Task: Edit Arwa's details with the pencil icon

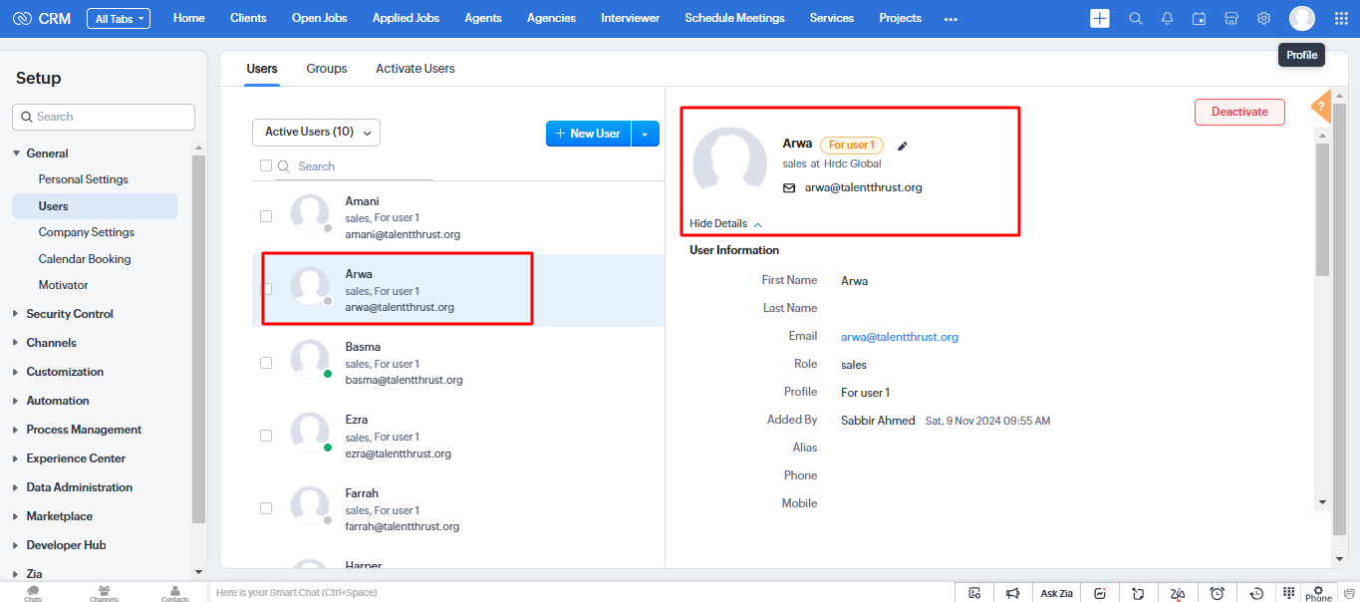Action: click(x=903, y=146)
